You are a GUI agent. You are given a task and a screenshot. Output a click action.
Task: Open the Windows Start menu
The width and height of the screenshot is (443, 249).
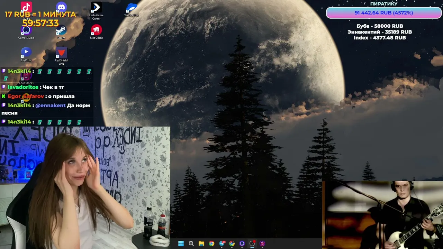pyautogui.click(x=181, y=243)
